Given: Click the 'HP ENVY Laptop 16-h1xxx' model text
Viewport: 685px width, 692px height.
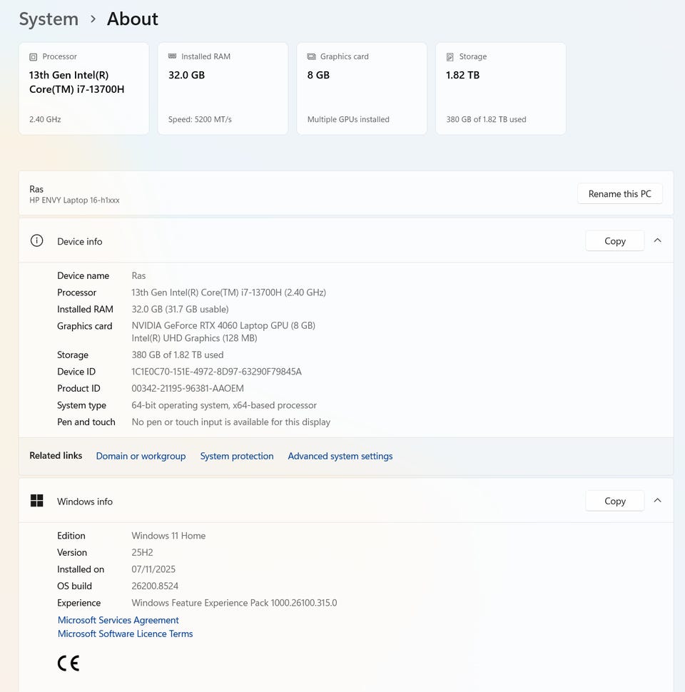Looking at the screenshot, I should [75, 200].
